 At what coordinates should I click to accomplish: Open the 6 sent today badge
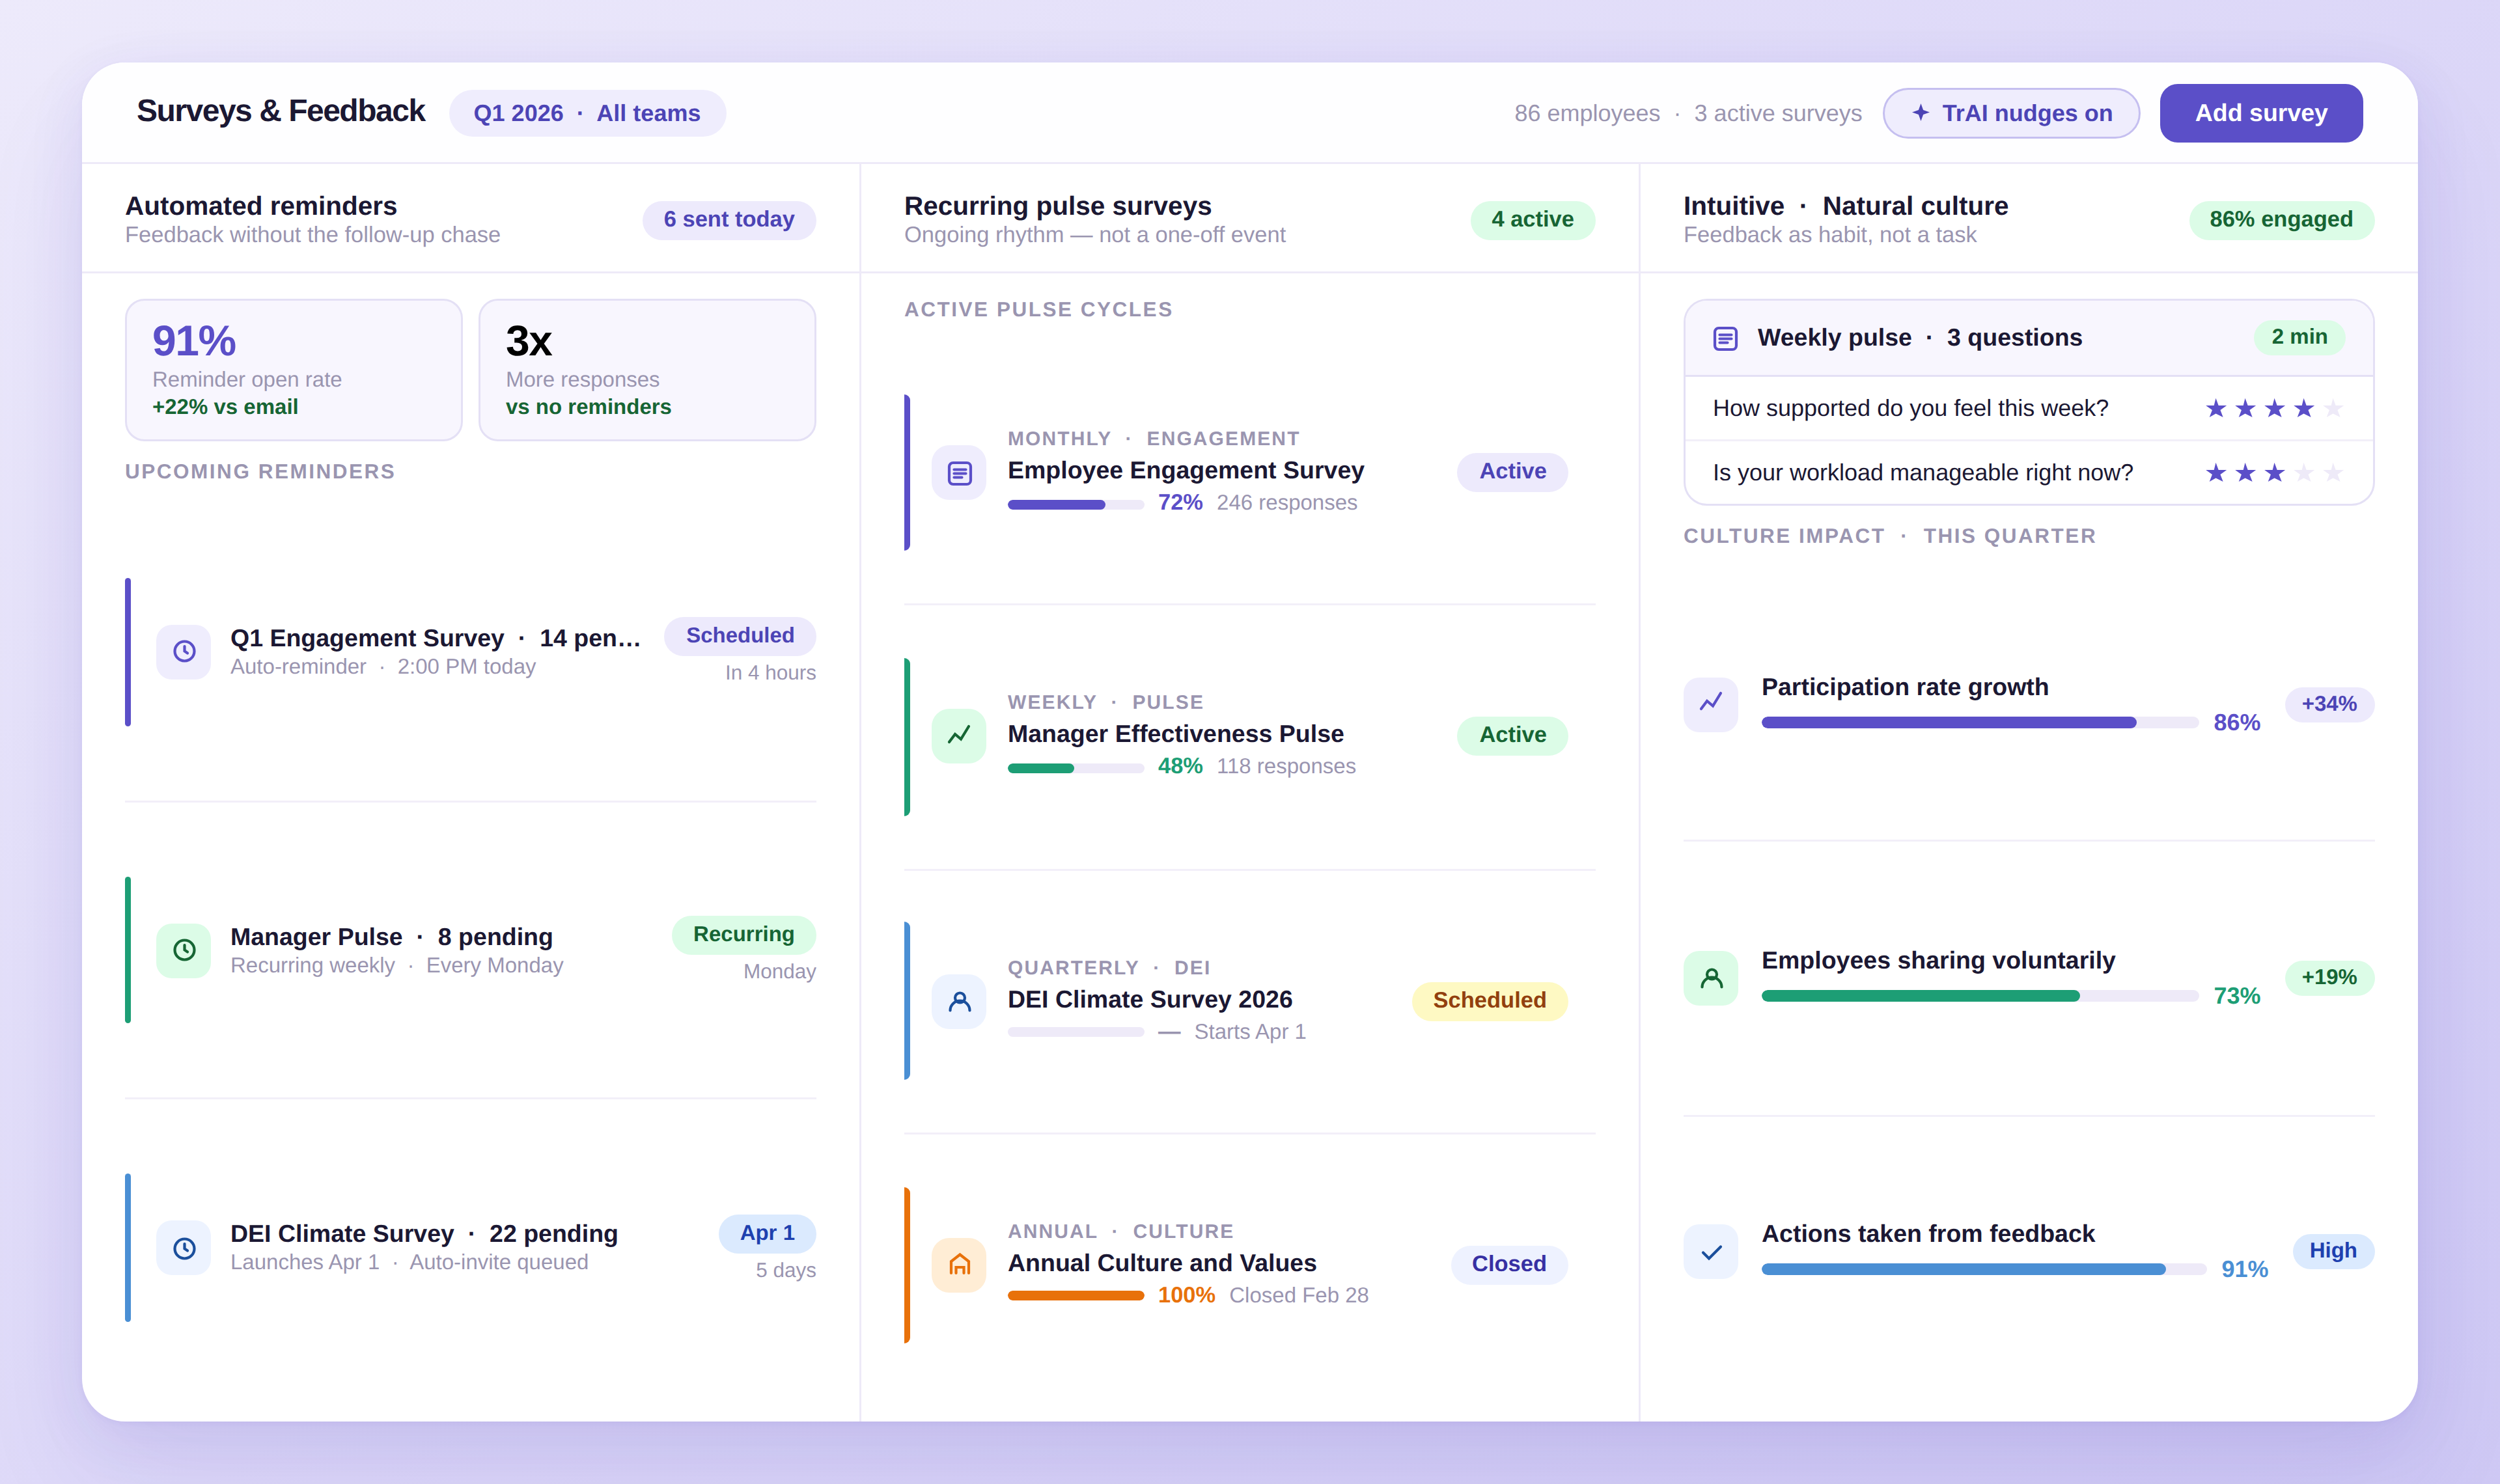click(728, 219)
